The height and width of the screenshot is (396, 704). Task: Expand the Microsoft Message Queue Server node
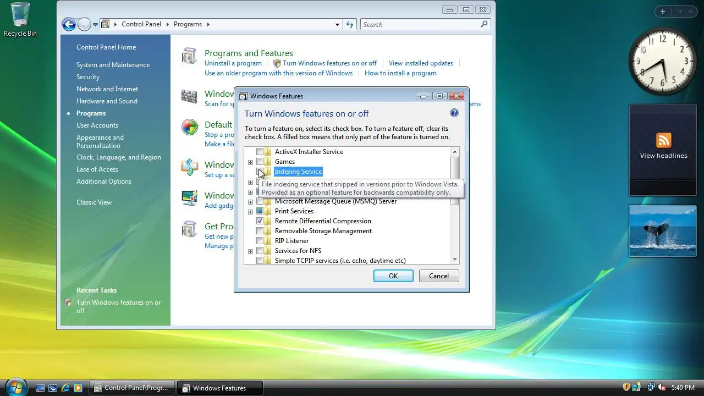(250, 201)
